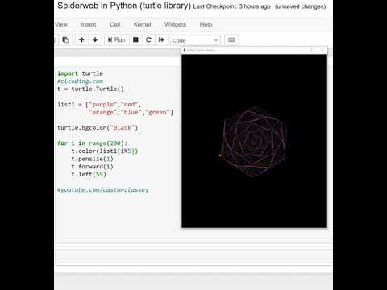Move selected cell up with arrow icon
This screenshot has width=387, height=290.
[x=81, y=39]
